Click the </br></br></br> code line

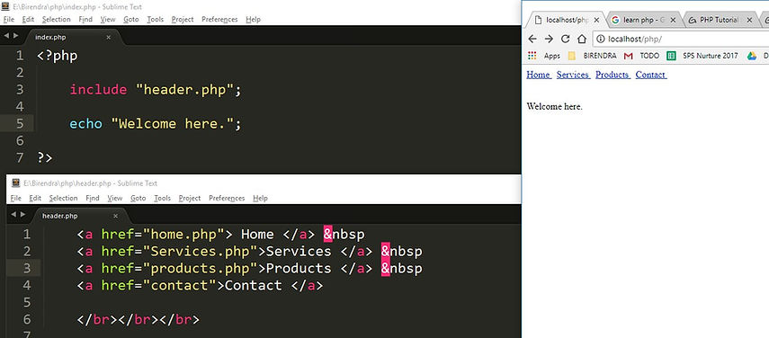(139, 319)
